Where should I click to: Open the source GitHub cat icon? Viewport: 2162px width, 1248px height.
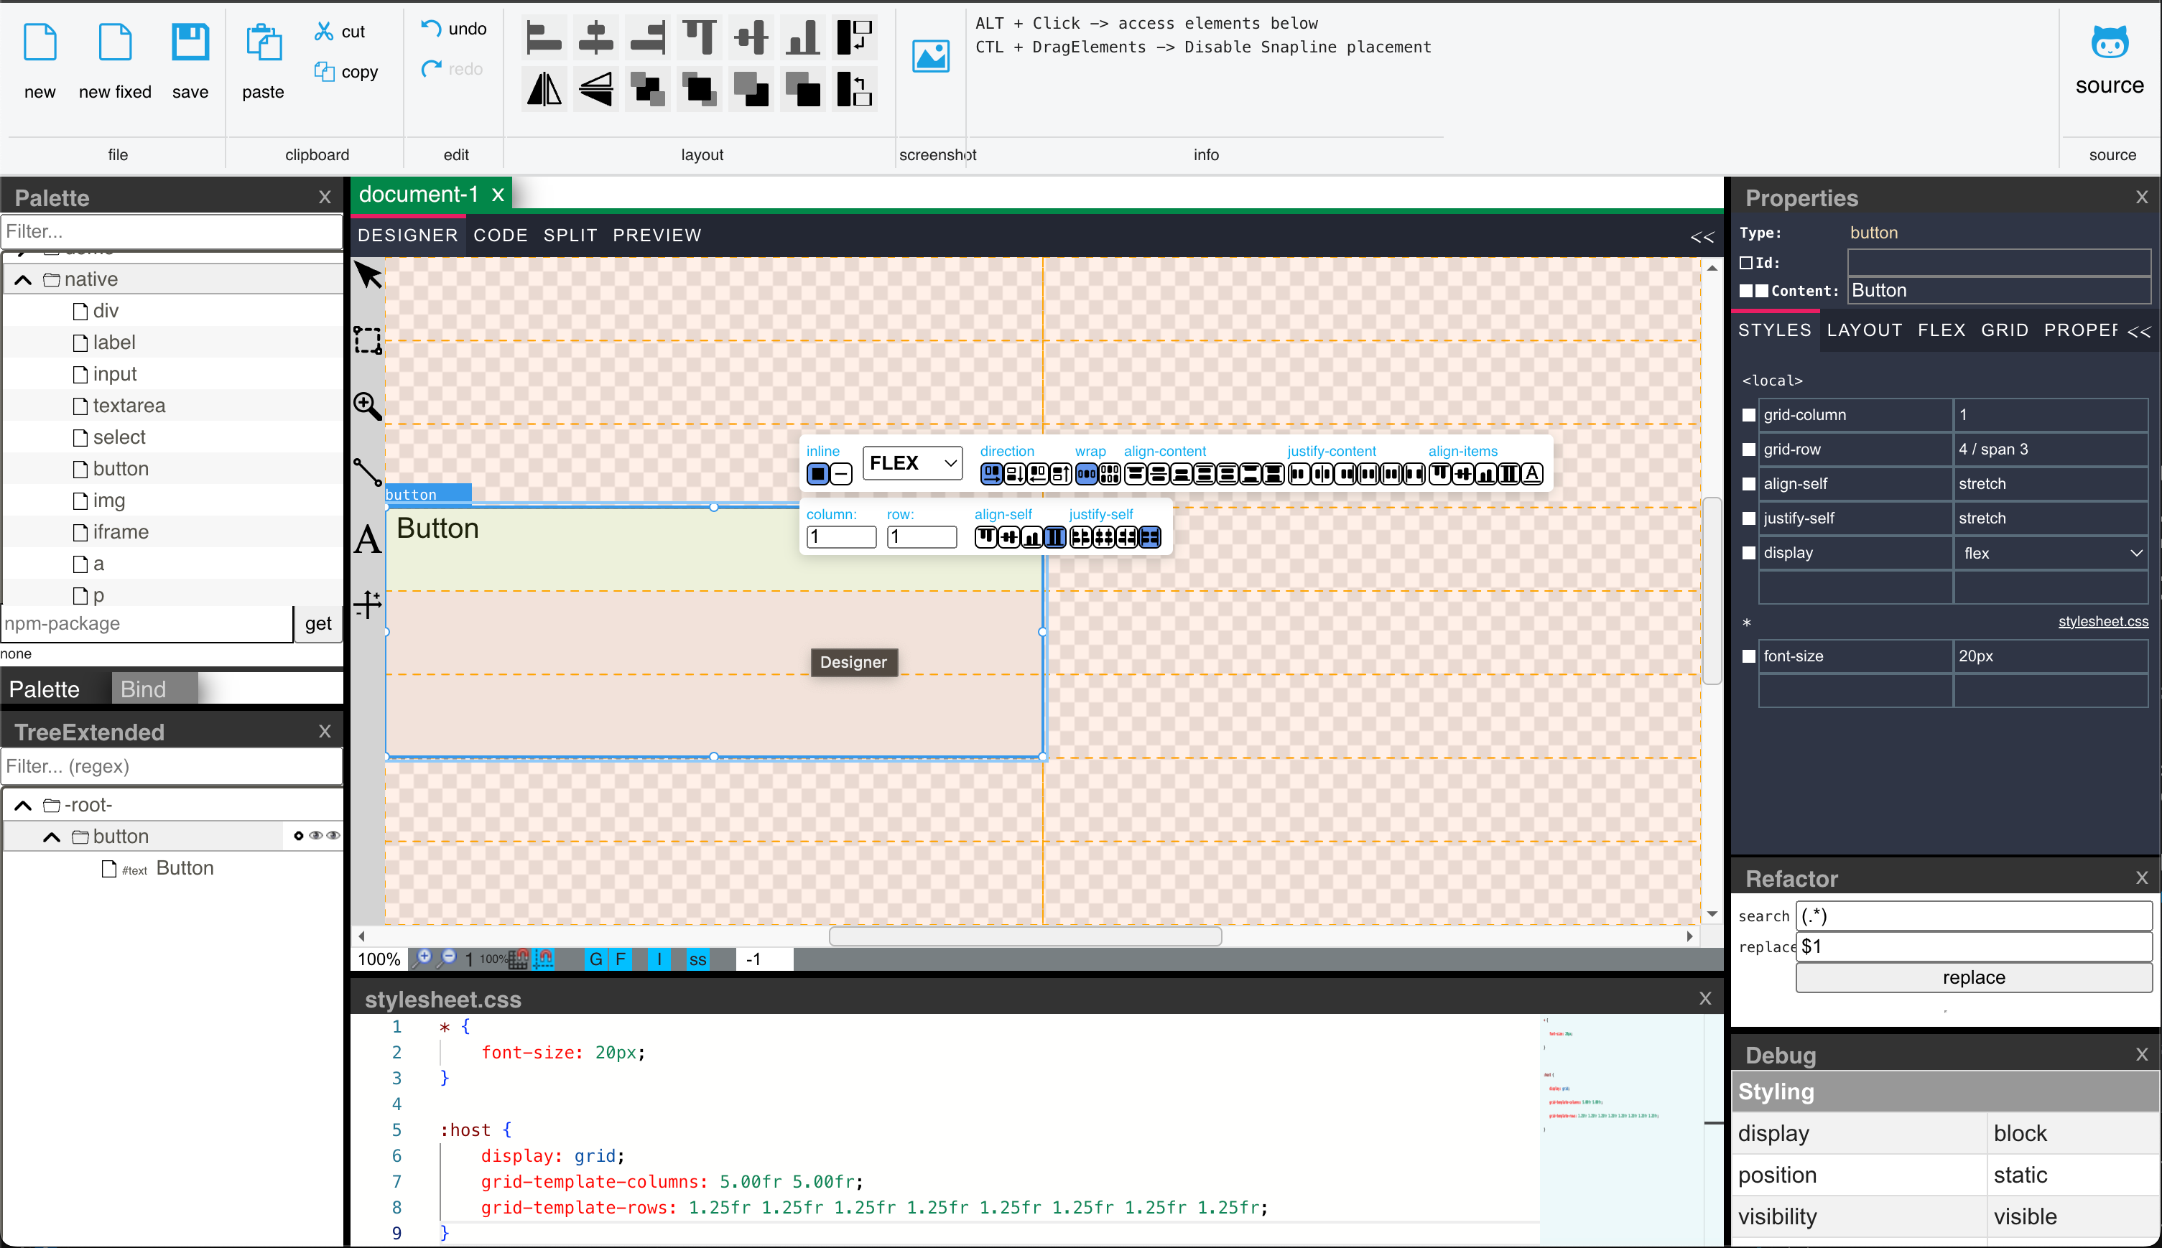pyautogui.click(x=2109, y=43)
